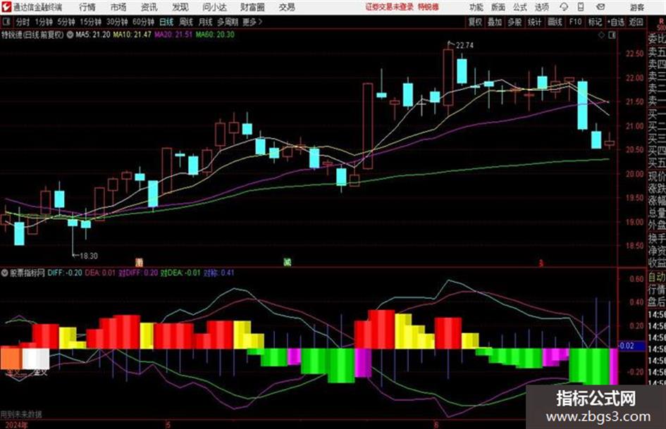
Task: Switch to the 15分钟 period tab
Action: (90, 22)
